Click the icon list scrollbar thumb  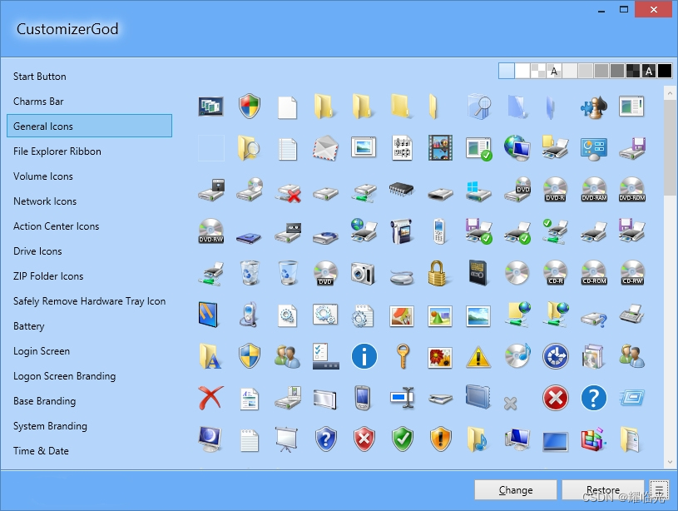(x=670, y=147)
